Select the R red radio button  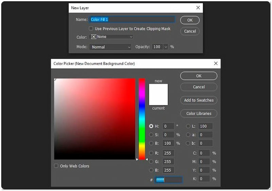[x=151, y=153]
